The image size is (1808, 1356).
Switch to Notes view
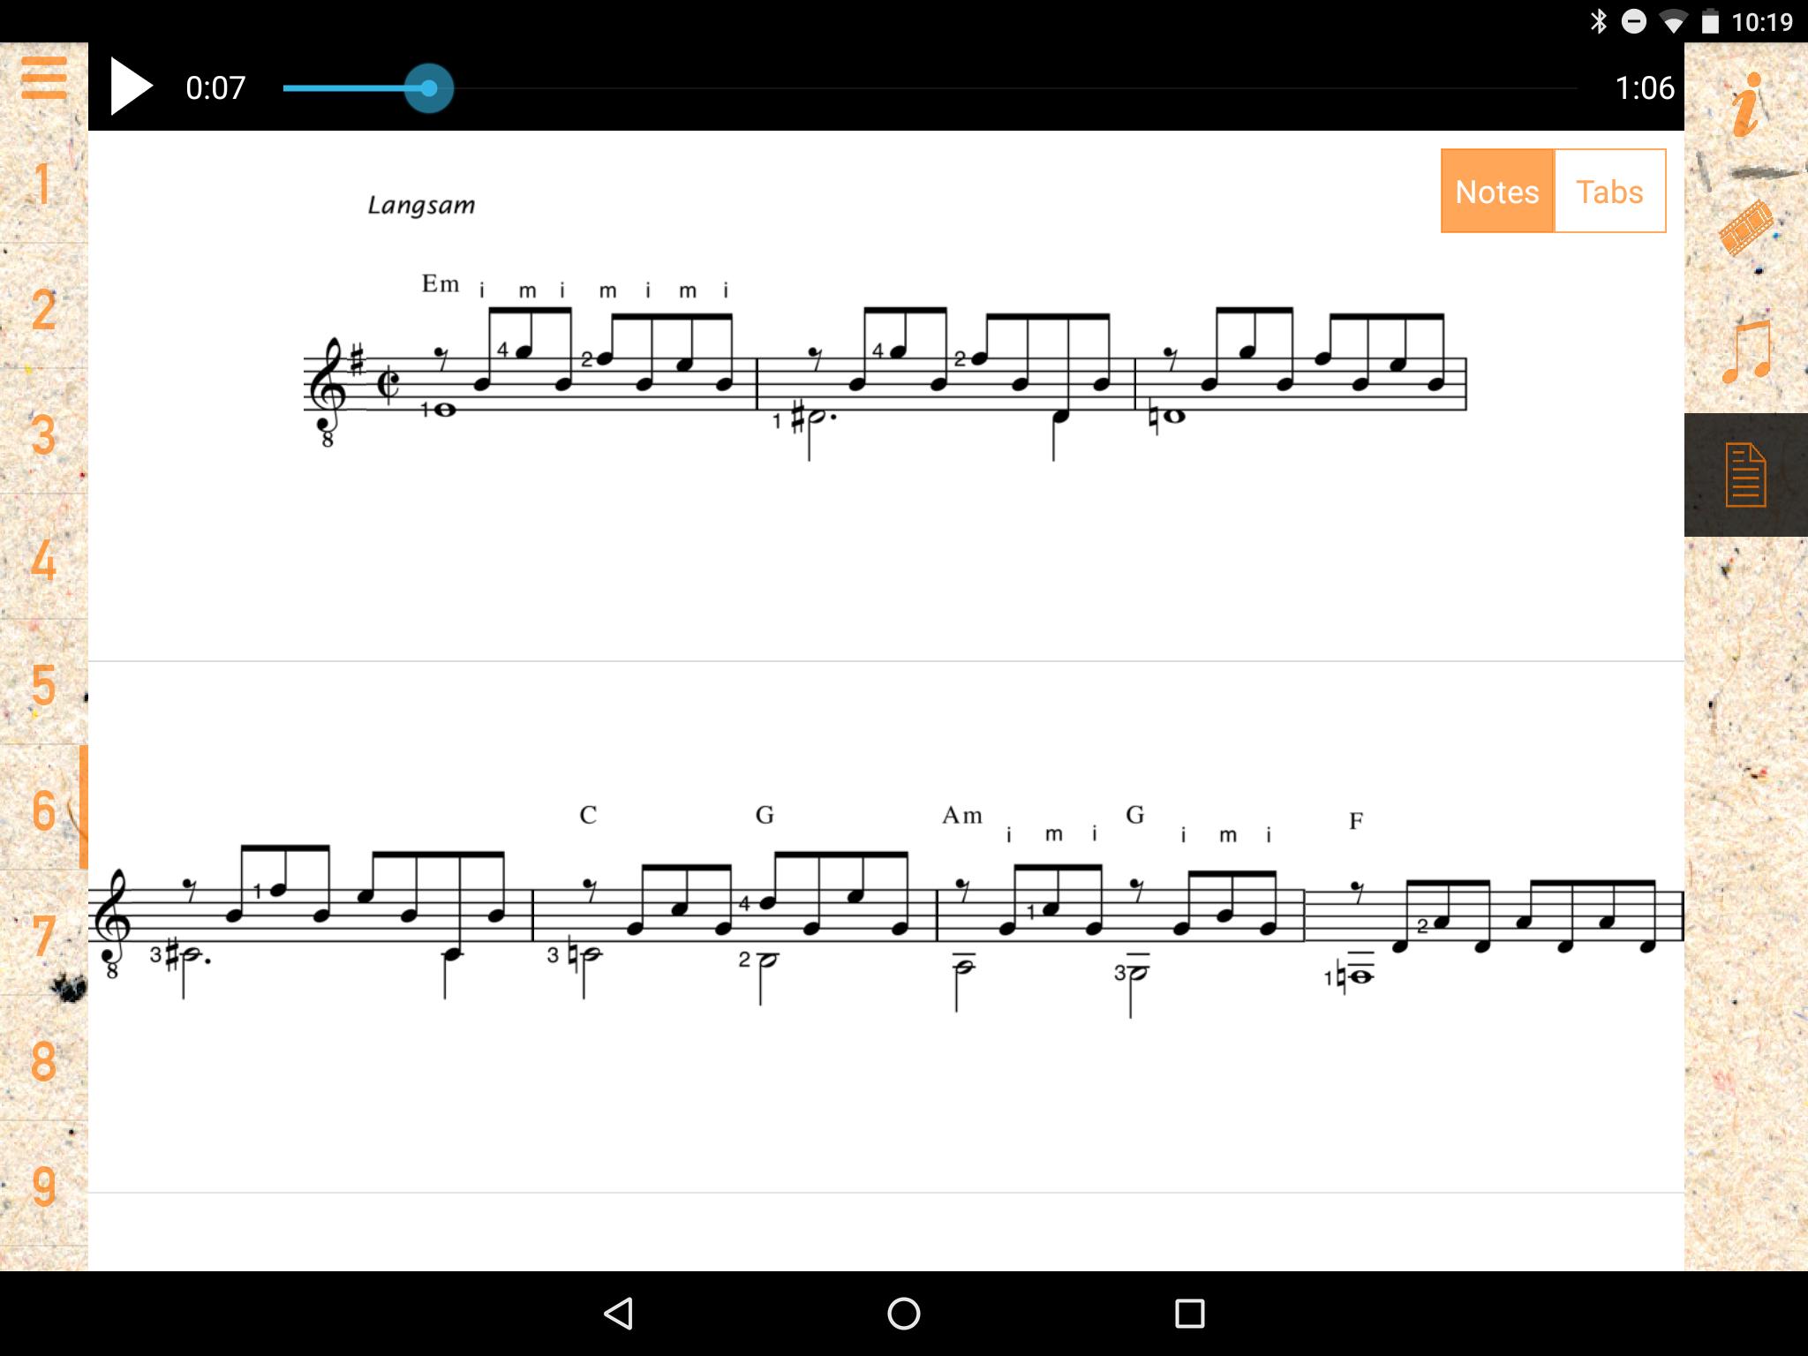1497,191
